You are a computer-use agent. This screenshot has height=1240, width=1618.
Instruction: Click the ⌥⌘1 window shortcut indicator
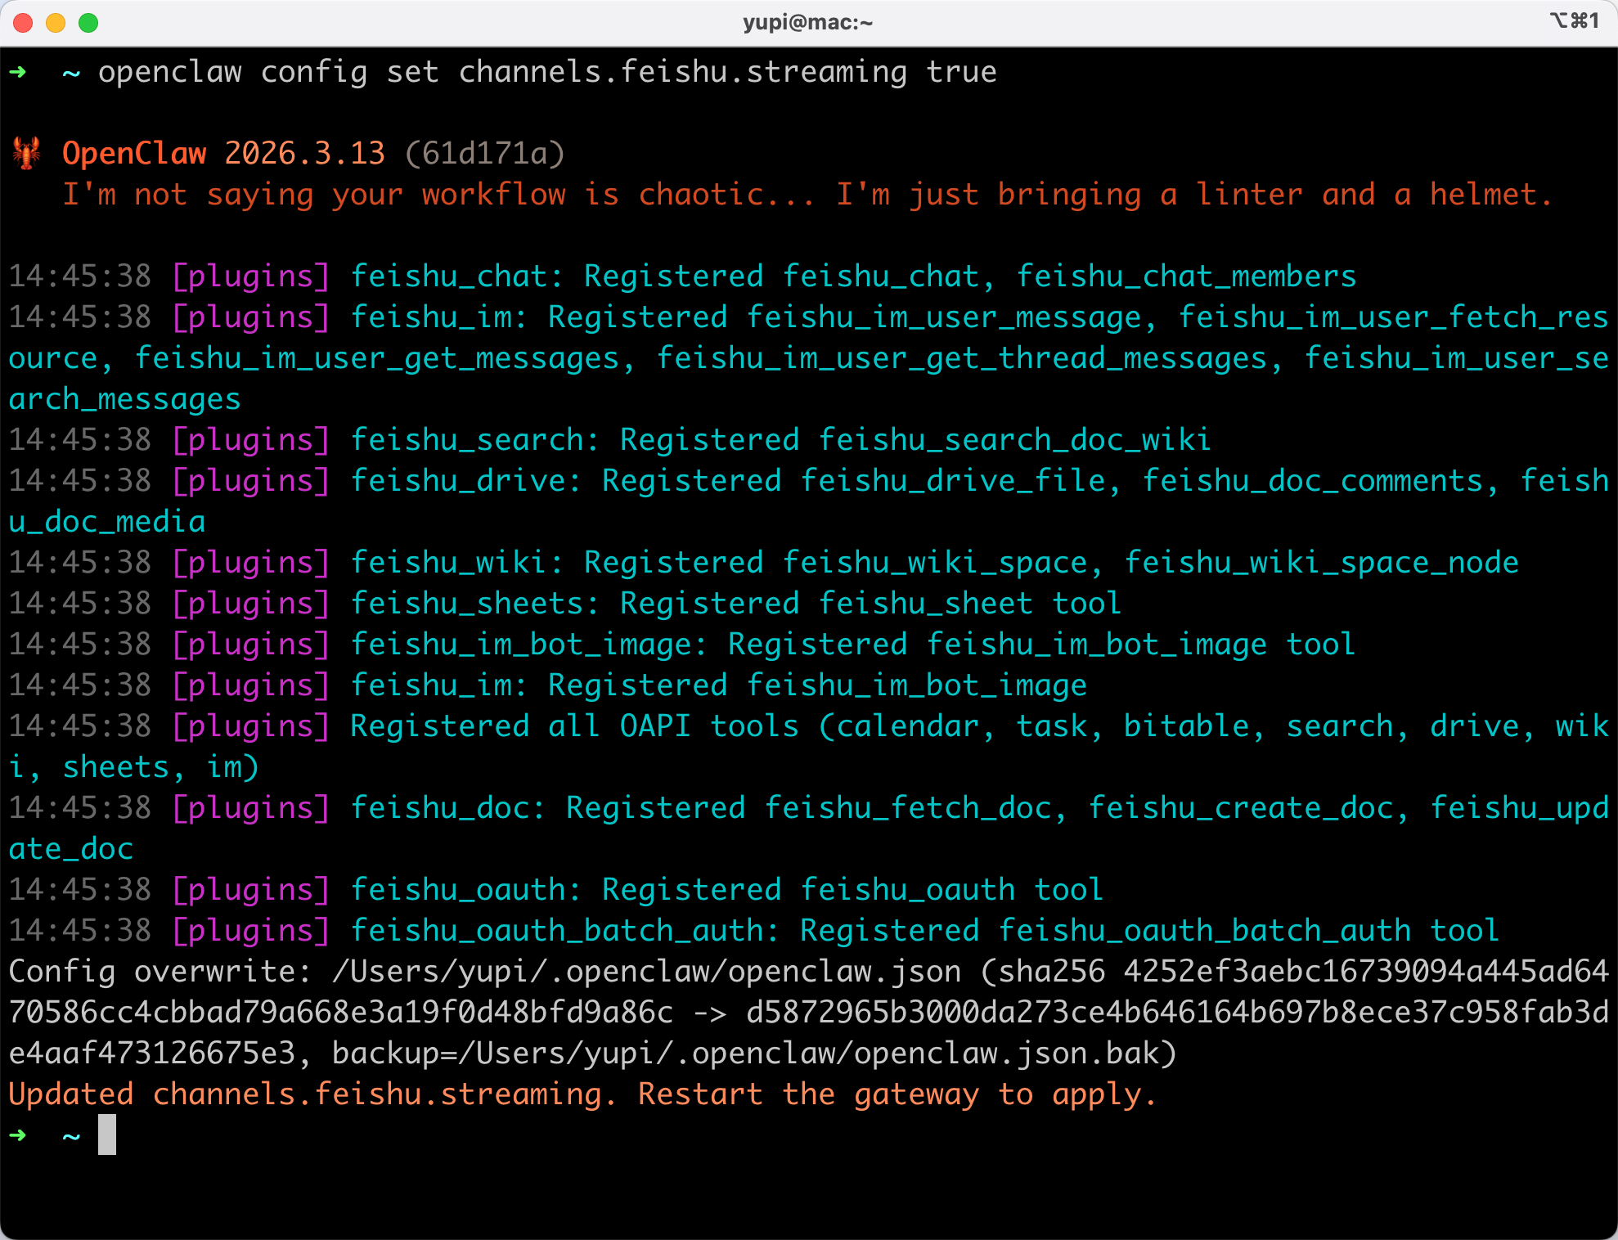[x=1575, y=20]
